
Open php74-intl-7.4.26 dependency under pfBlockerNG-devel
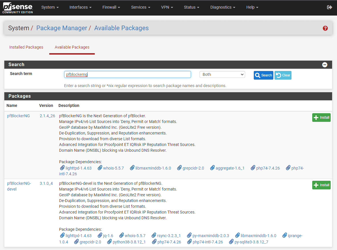[x=205, y=242]
